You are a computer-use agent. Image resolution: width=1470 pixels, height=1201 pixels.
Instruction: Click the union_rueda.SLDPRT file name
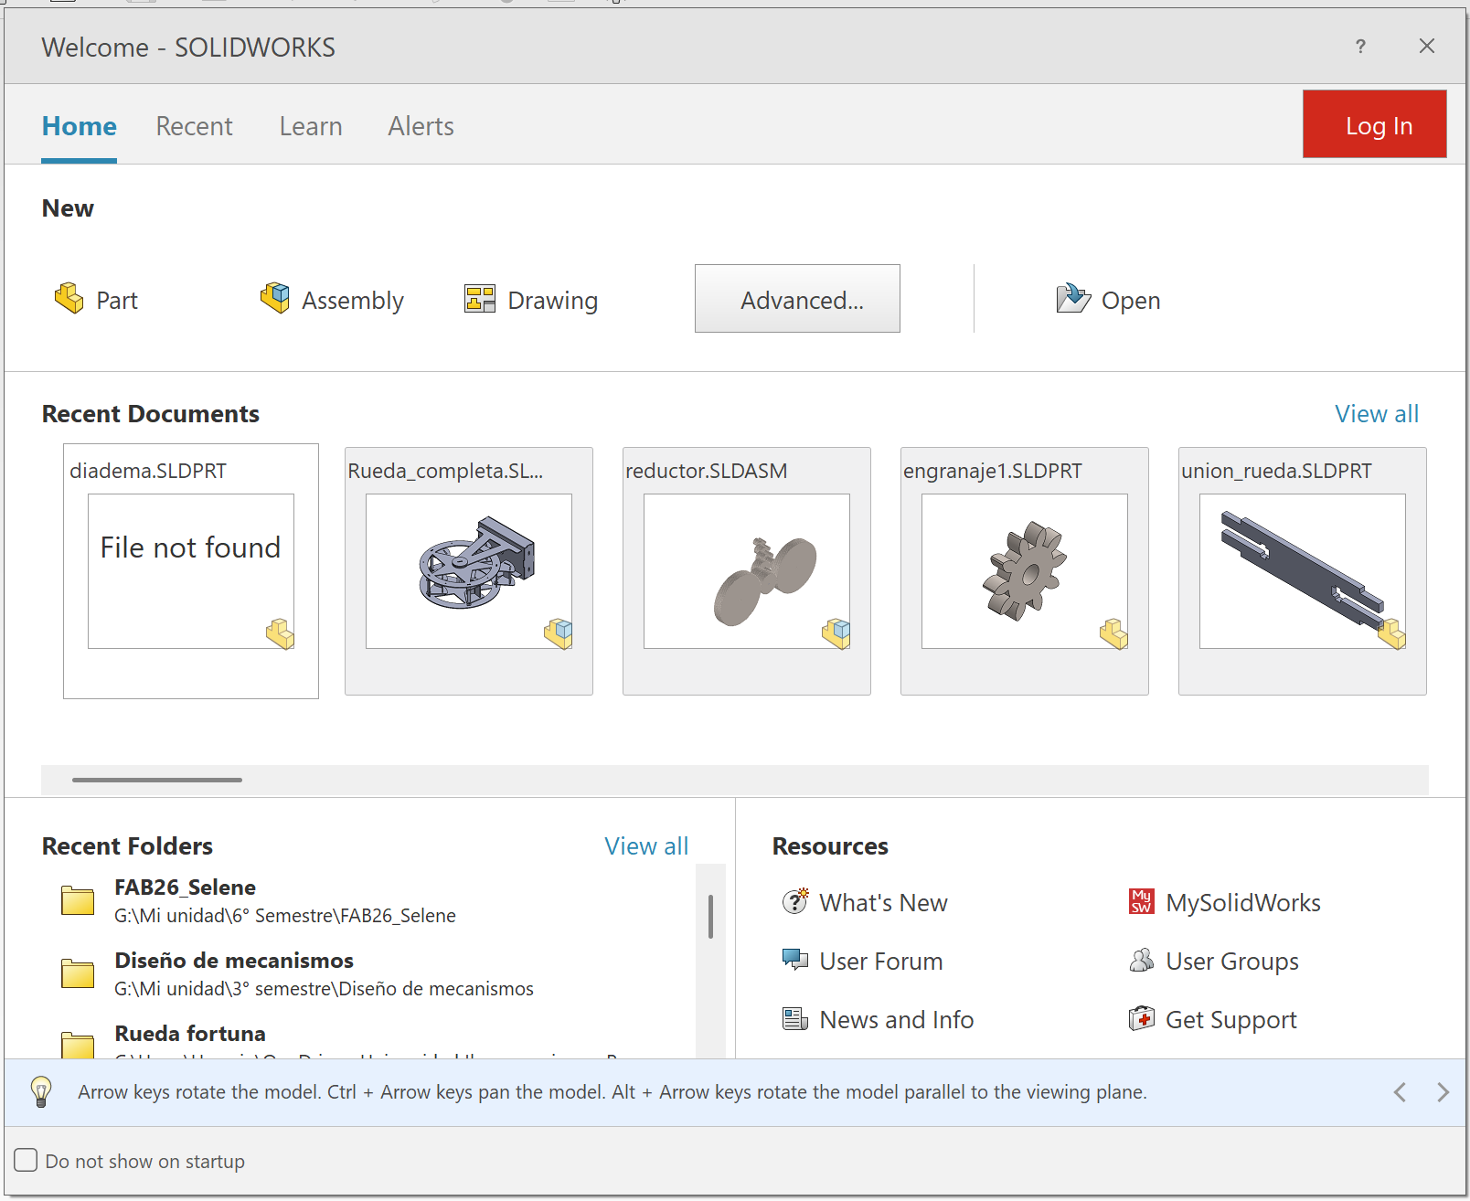pos(1277,472)
